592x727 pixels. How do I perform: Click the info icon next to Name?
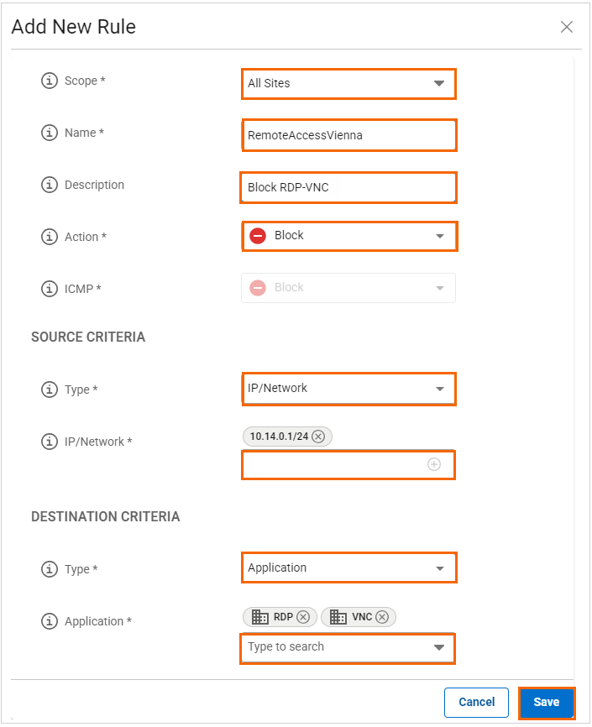[50, 133]
